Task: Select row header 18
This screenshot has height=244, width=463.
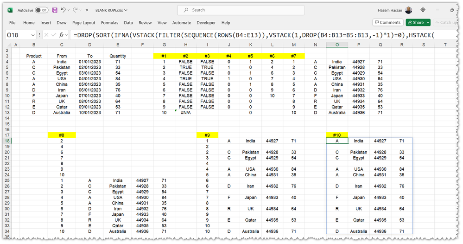Action: pos(7,141)
